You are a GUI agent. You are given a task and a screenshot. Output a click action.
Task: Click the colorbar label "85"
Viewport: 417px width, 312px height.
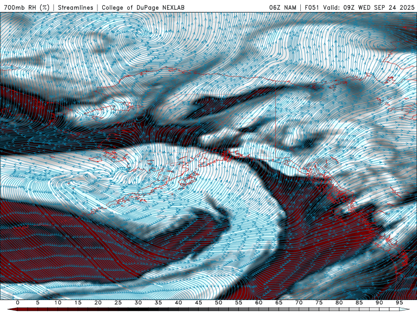[x=359, y=303]
